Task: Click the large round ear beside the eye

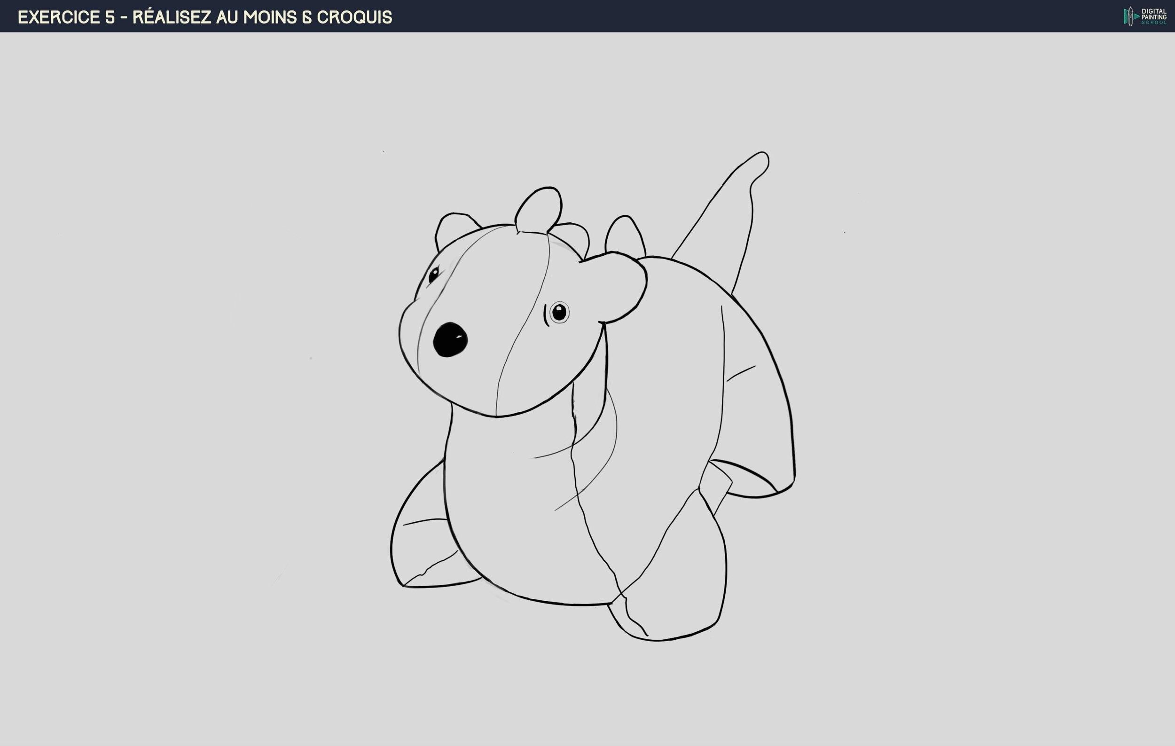Action: 621,288
